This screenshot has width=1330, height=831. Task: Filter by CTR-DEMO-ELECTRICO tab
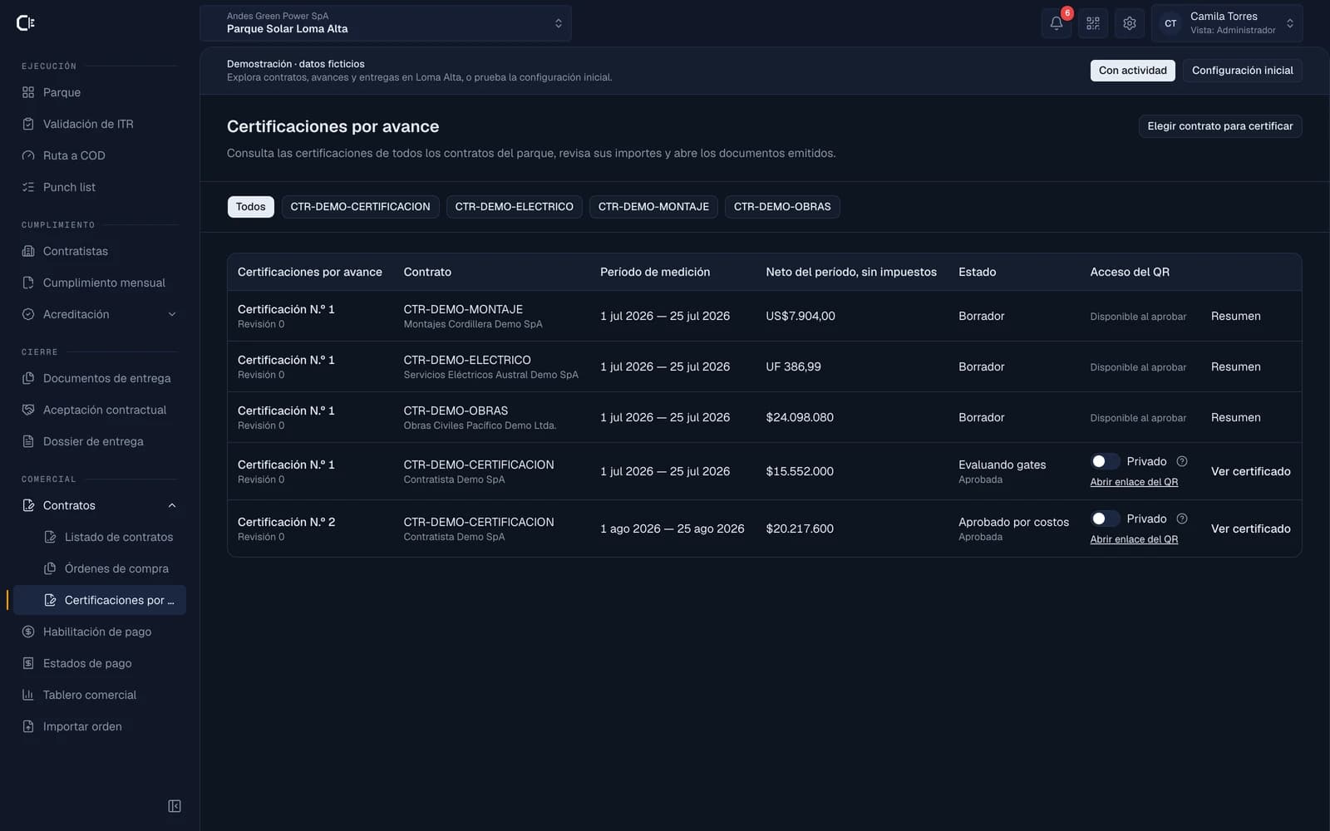click(514, 207)
